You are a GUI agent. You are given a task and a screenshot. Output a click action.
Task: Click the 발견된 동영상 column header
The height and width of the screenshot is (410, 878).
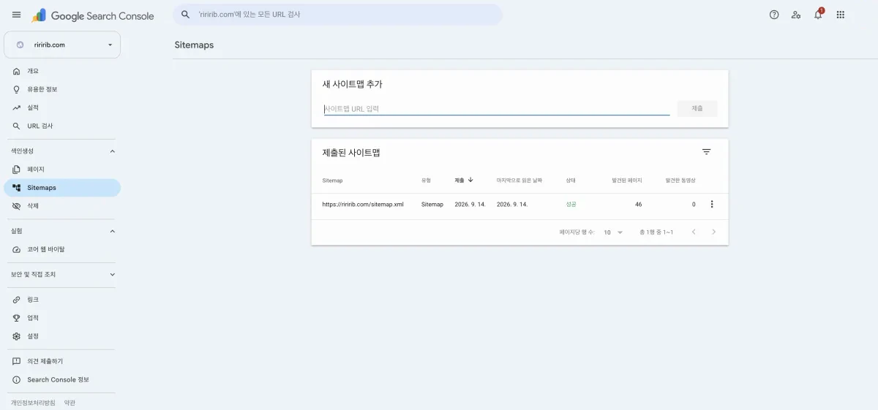click(680, 181)
